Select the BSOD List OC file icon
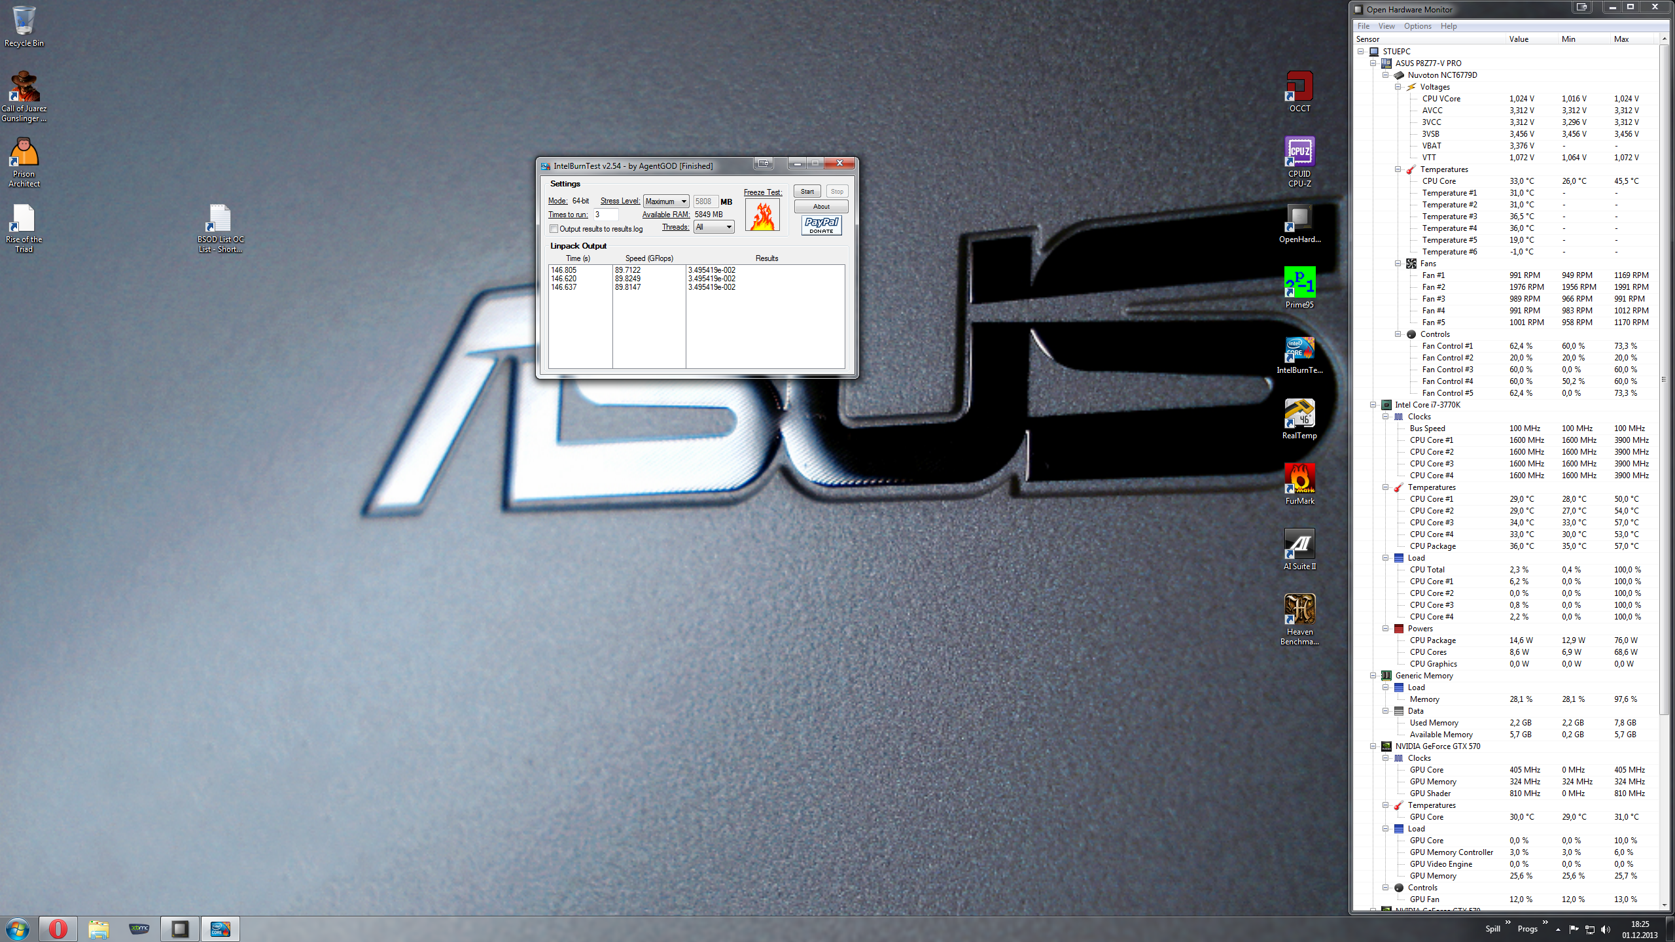Screen dimensions: 1675x942 220,228
